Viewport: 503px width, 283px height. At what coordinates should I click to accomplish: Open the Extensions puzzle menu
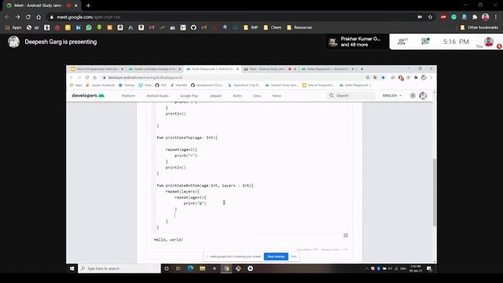coord(475,17)
